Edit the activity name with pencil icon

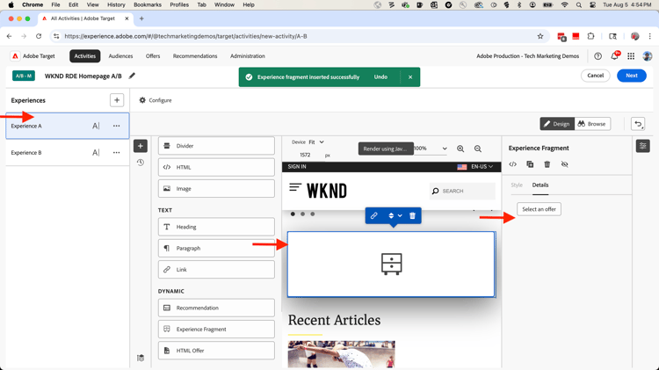pos(132,76)
